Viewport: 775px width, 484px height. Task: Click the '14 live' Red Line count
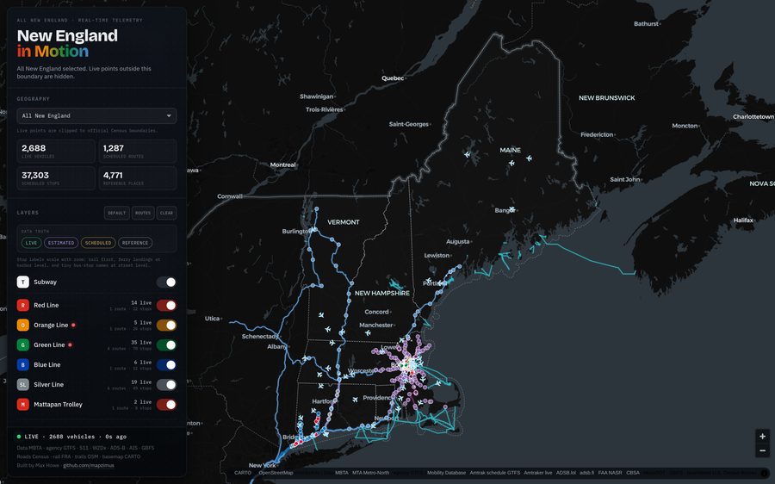tap(141, 302)
